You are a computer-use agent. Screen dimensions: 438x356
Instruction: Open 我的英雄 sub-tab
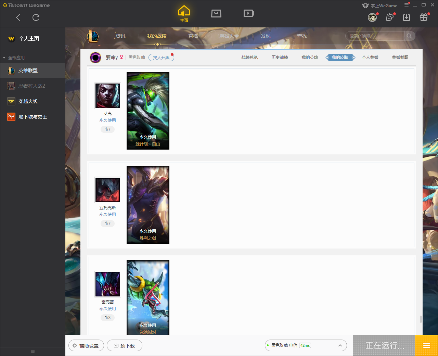point(310,58)
